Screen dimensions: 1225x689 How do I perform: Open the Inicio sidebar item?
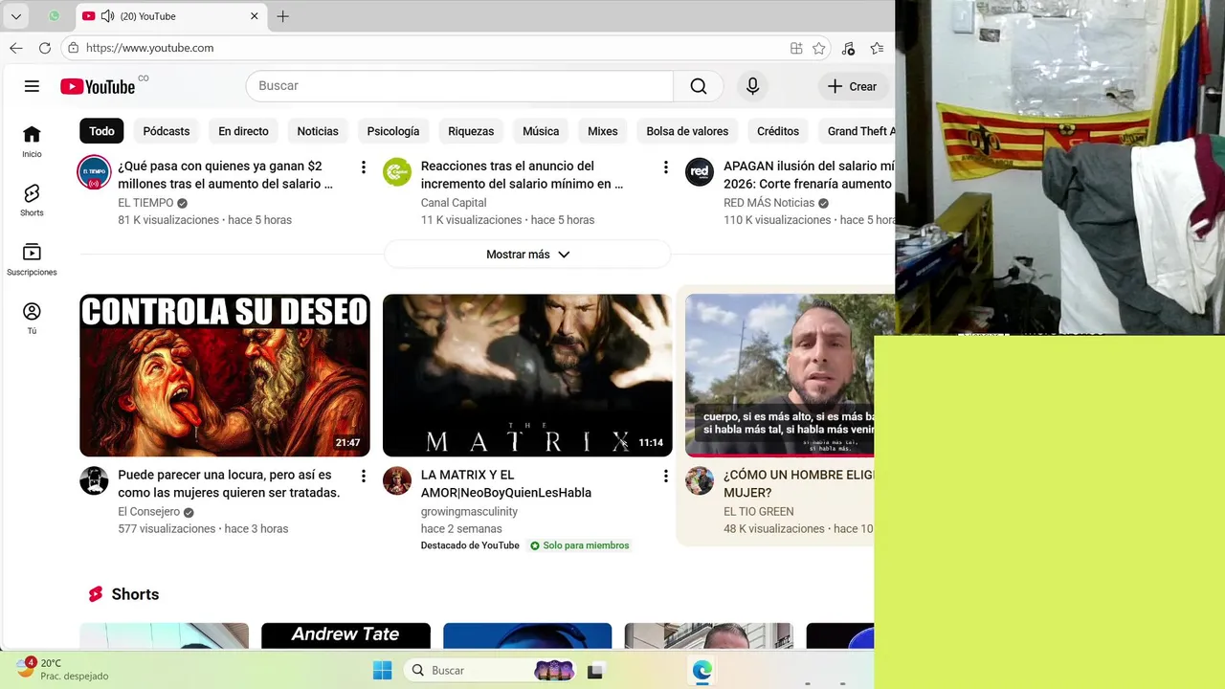(x=32, y=142)
